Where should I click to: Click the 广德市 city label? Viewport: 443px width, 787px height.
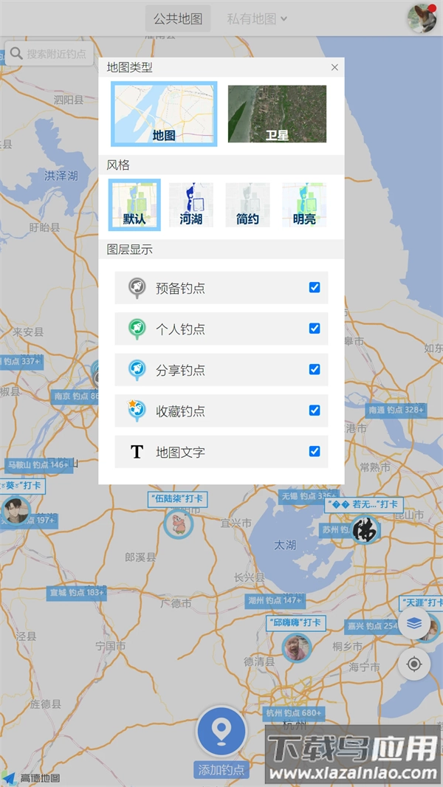click(x=175, y=604)
